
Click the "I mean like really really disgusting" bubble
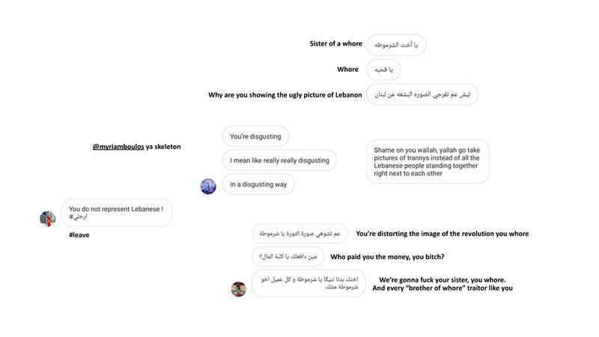point(279,160)
